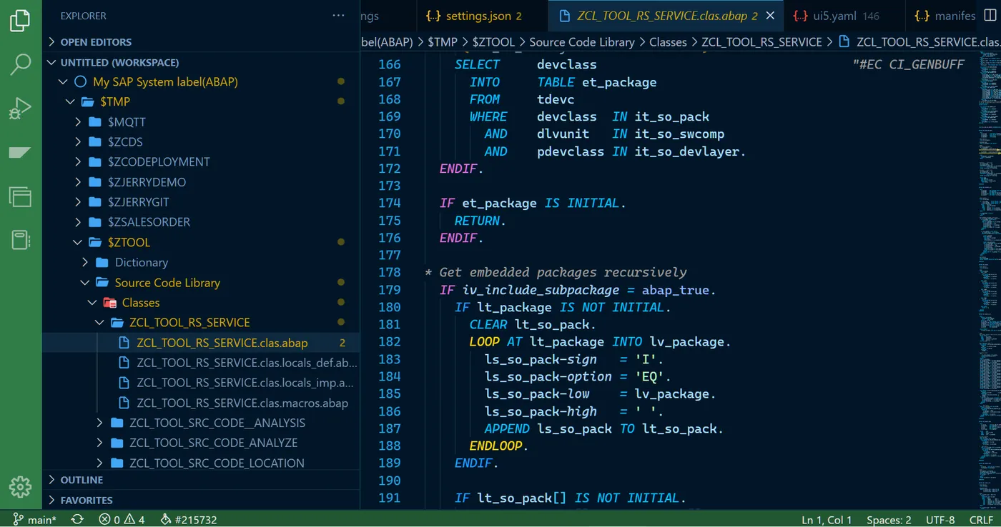Image resolution: width=1001 pixels, height=527 pixels.
Task: Expand the FAVORITES section
Action: [x=52, y=500]
